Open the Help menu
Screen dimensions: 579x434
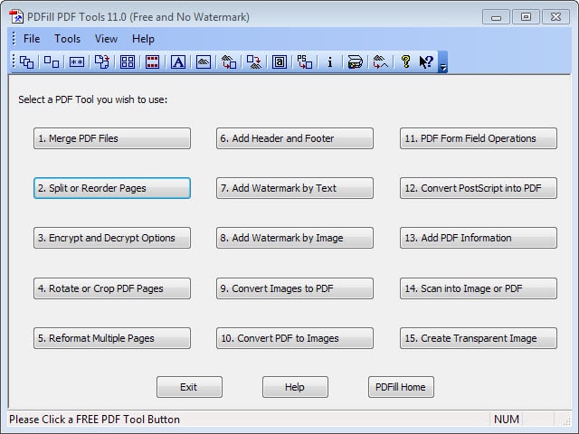pos(143,39)
